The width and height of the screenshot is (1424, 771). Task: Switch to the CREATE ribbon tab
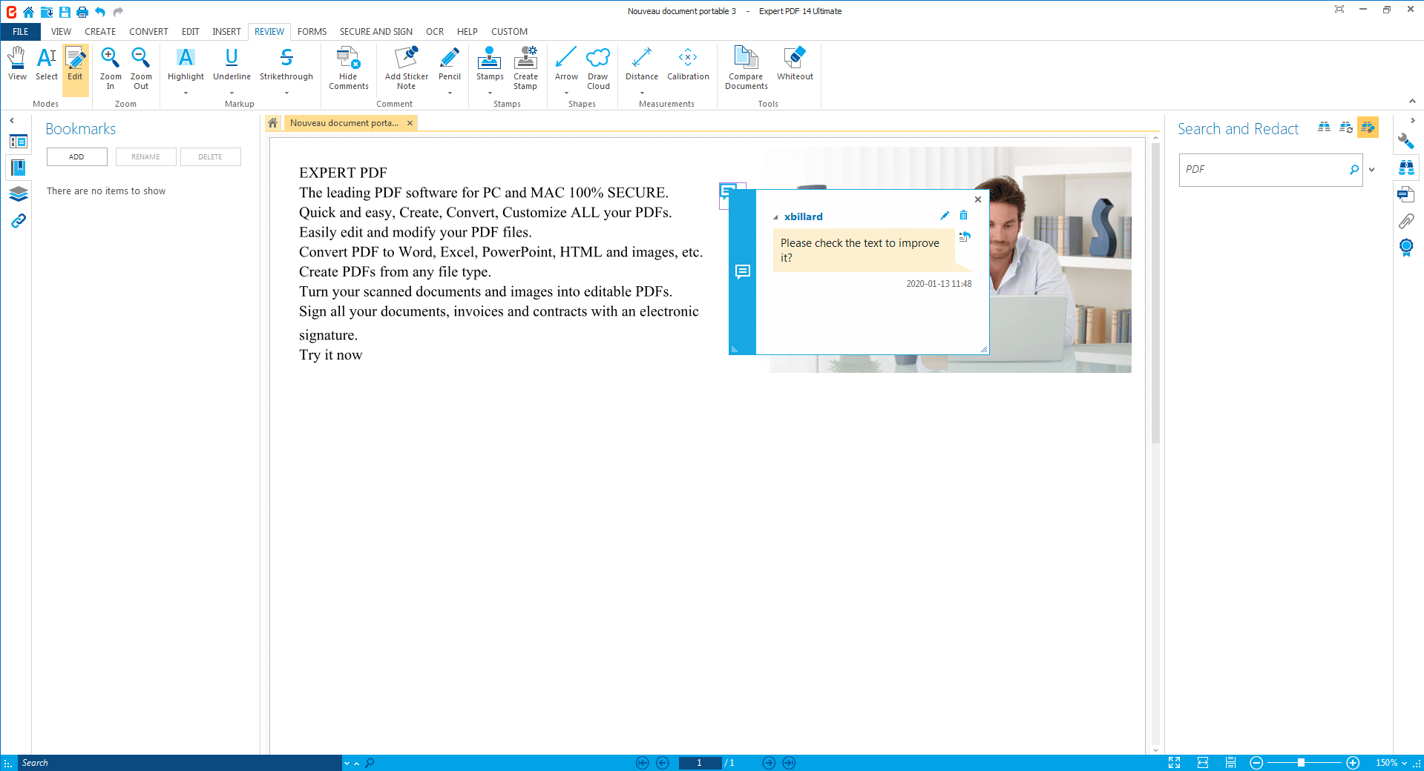tap(100, 32)
